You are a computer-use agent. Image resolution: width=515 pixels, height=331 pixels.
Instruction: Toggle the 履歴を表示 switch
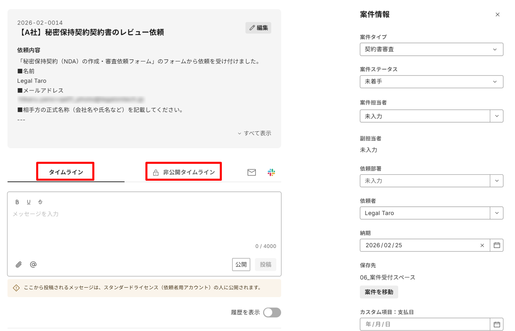272,312
